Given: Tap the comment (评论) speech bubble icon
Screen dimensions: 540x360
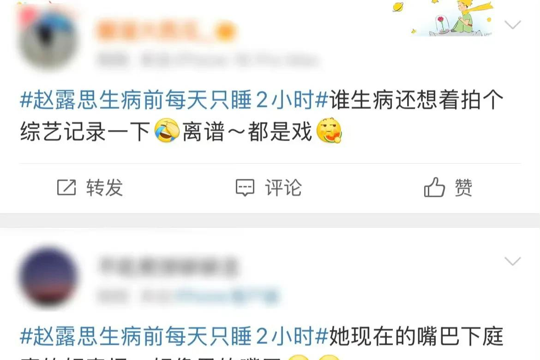Looking at the screenshot, I should 245,188.
